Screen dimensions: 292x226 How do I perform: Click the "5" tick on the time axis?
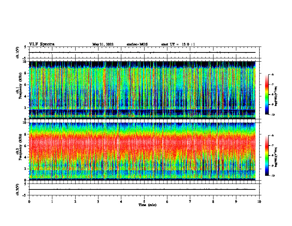(x=144, y=202)
